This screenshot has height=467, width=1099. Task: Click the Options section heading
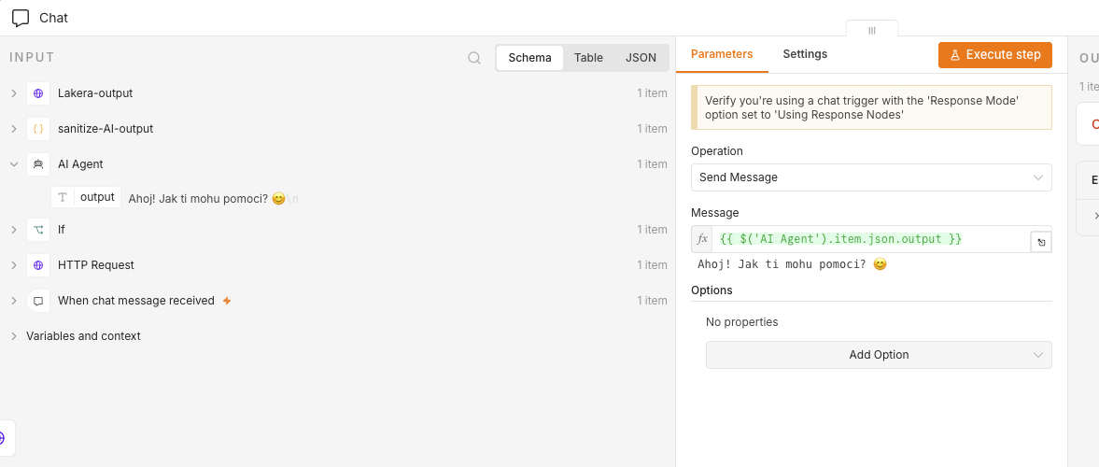click(712, 290)
